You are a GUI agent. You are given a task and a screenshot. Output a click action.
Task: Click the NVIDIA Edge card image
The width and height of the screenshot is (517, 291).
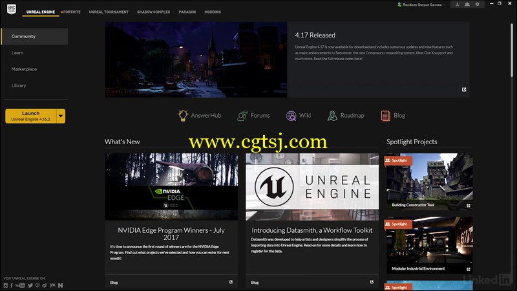coord(171,187)
